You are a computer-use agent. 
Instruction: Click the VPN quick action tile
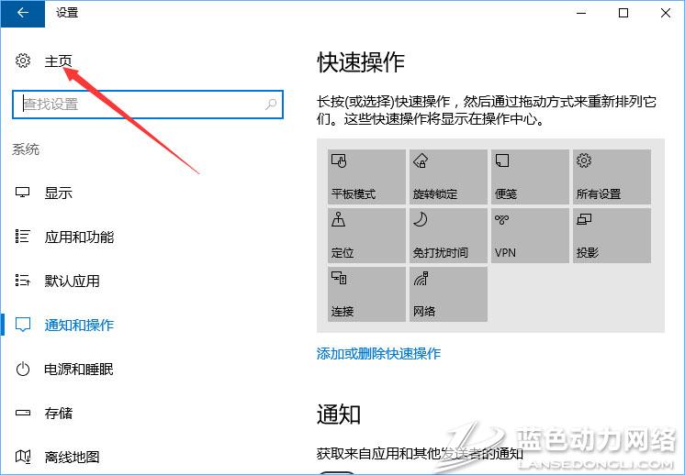coord(529,236)
